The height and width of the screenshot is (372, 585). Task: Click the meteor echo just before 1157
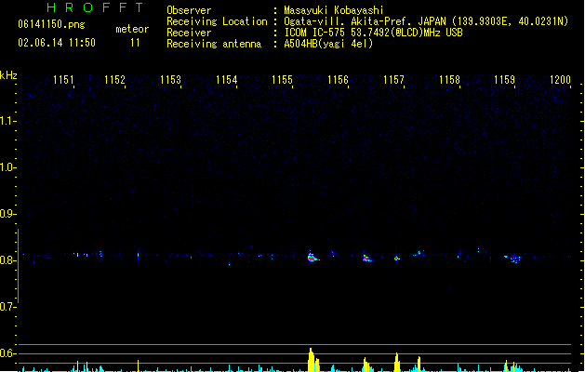click(x=397, y=258)
